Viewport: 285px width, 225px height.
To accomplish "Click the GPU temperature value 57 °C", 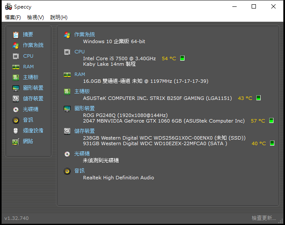I will (x=258, y=121).
